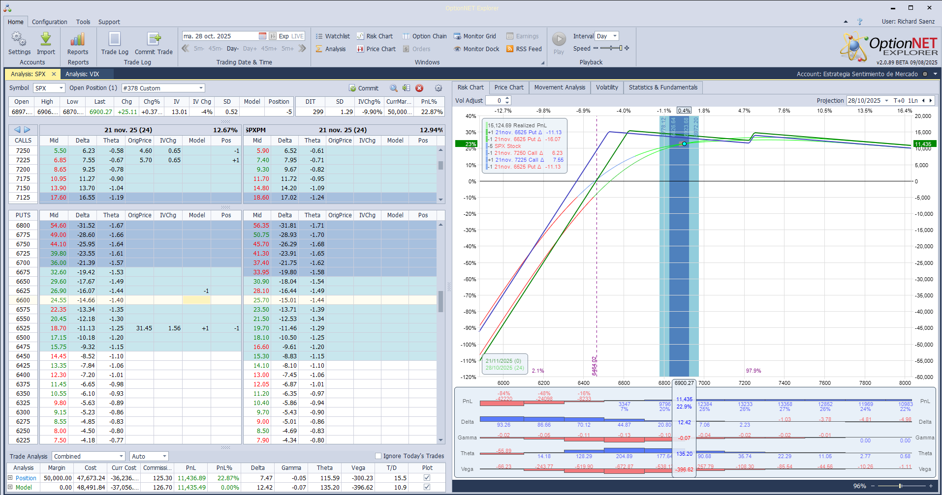Click the zoom slider at bottom right
Viewport: 942px width, 495px height.
(901, 486)
